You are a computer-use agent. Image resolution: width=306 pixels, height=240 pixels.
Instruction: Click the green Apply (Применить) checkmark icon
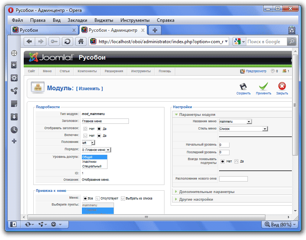coord(263,87)
